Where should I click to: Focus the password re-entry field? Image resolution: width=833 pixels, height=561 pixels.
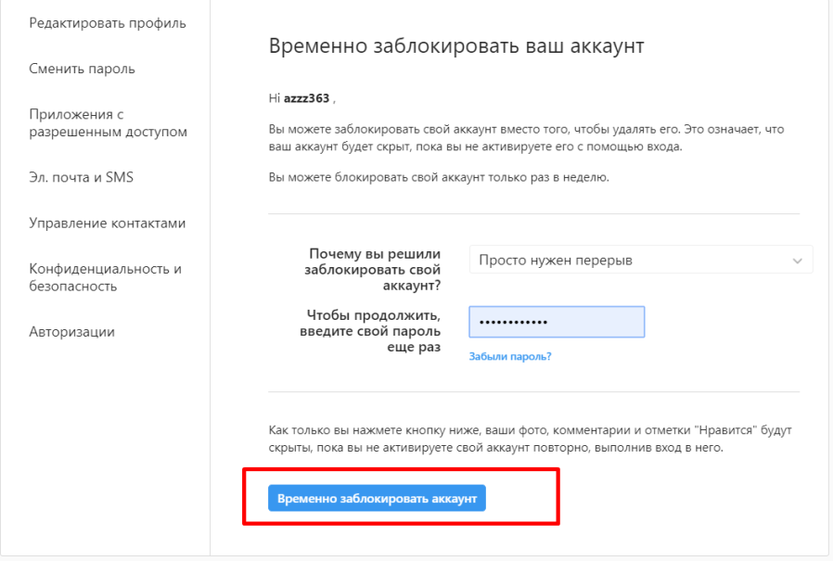pos(557,322)
